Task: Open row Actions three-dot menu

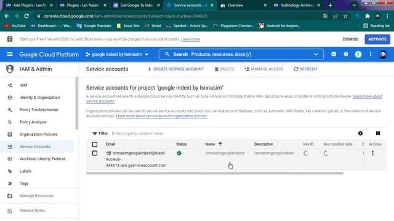Action: click(372, 153)
